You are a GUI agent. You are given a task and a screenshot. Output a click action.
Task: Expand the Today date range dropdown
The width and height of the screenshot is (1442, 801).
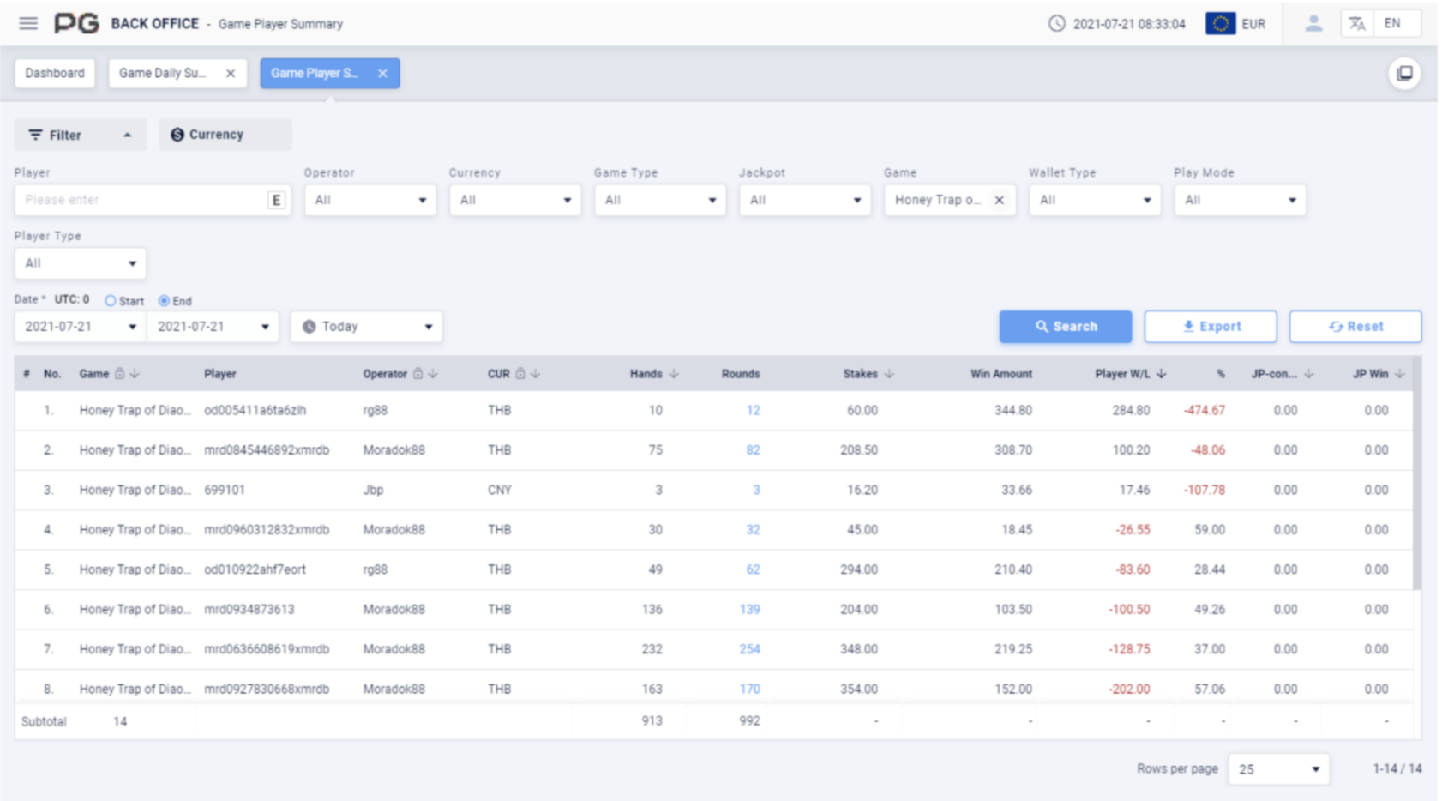366,327
